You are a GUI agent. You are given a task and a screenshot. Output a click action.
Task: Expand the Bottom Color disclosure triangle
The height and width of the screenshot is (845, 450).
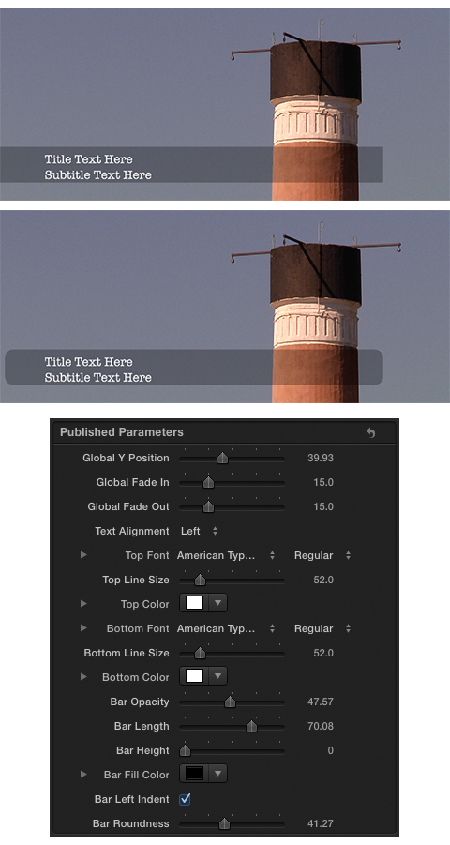(83, 677)
